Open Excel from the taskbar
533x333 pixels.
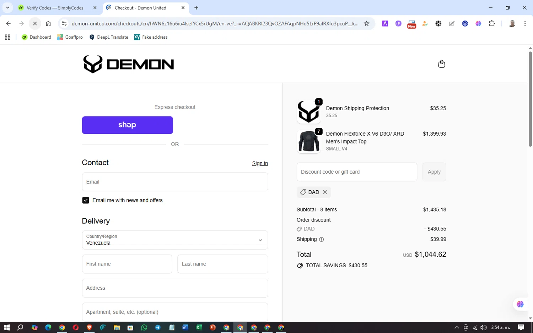coord(199,327)
